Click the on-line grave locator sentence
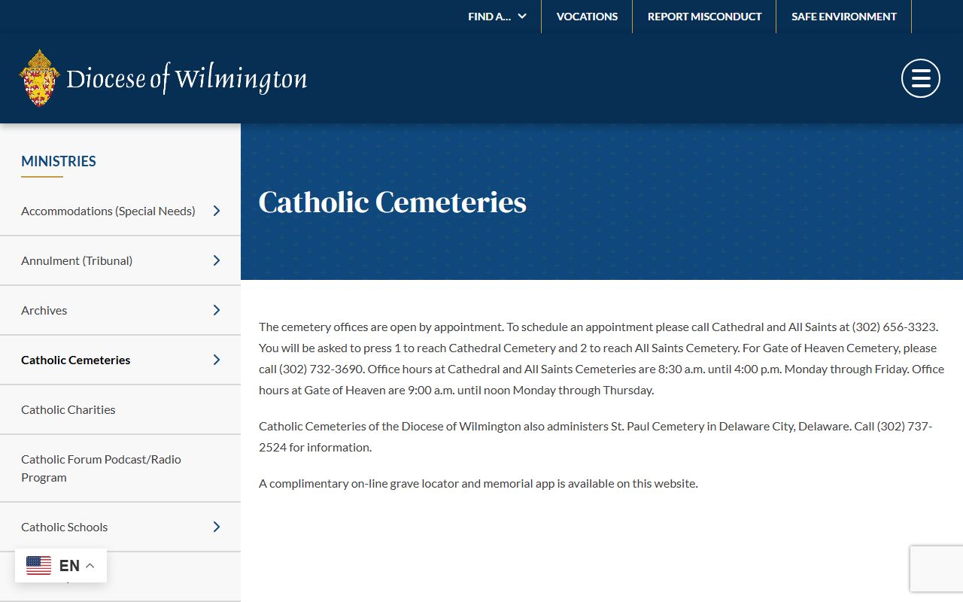This screenshot has width=963, height=602. (x=478, y=483)
